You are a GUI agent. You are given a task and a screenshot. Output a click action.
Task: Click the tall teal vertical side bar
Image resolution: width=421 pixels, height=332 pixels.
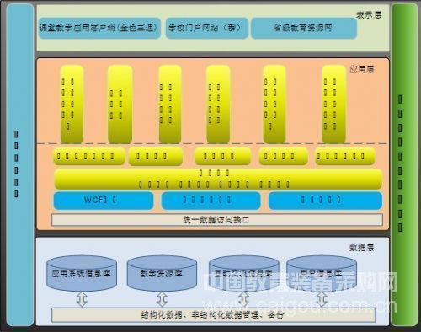20,165
